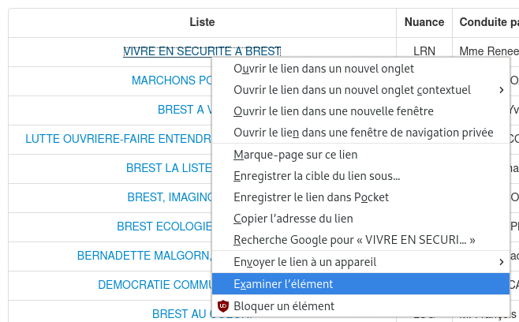Expand the 'Envoyer le lien à un appareil' submenu arrow
The image size is (519, 322).
pos(501,262)
